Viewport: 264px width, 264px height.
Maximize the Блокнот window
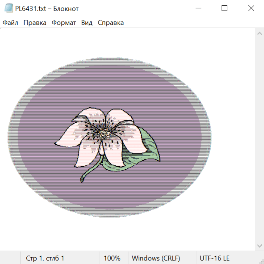click(224, 9)
